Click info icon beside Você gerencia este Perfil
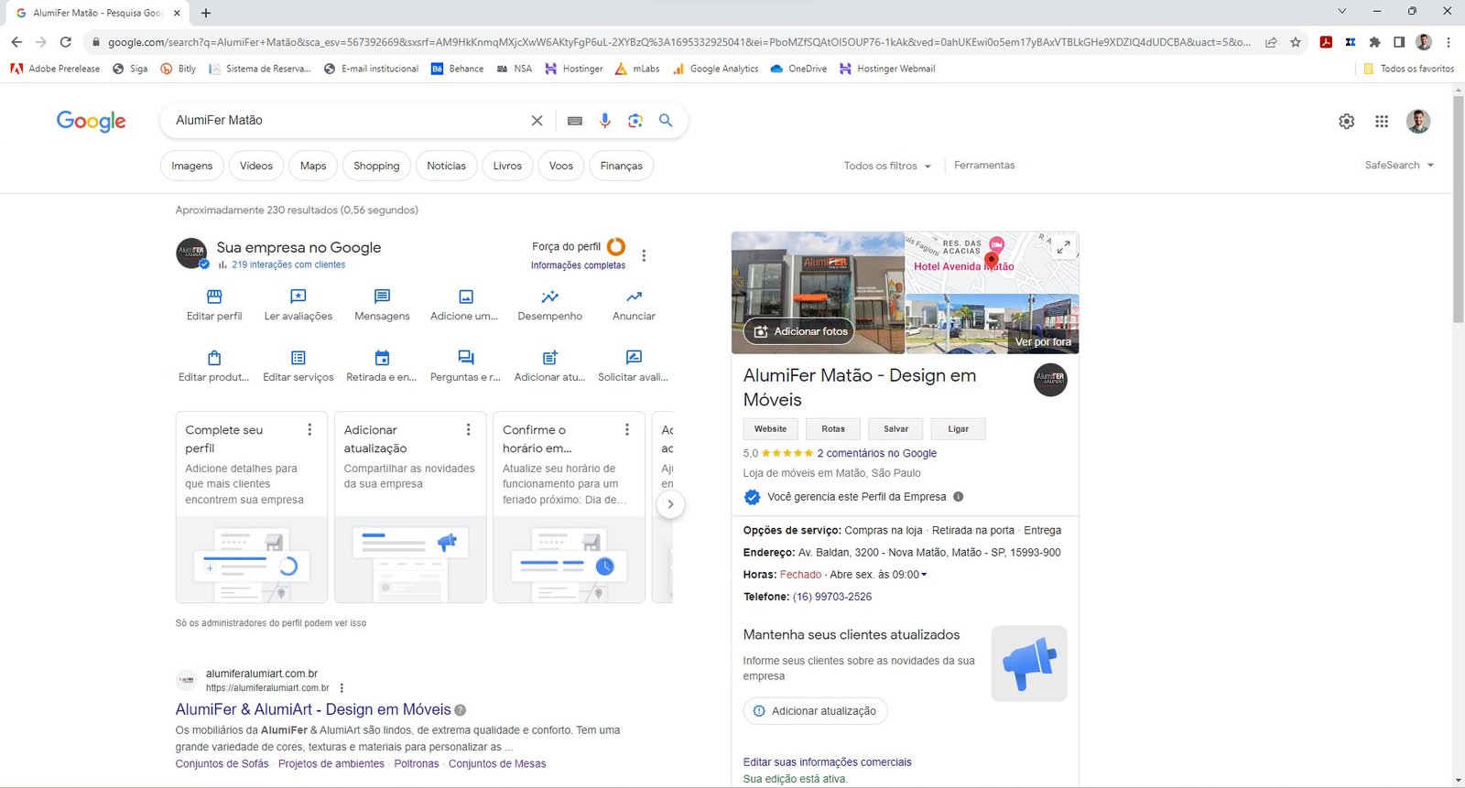The height and width of the screenshot is (788, 1465). click(x=959, y=497)
